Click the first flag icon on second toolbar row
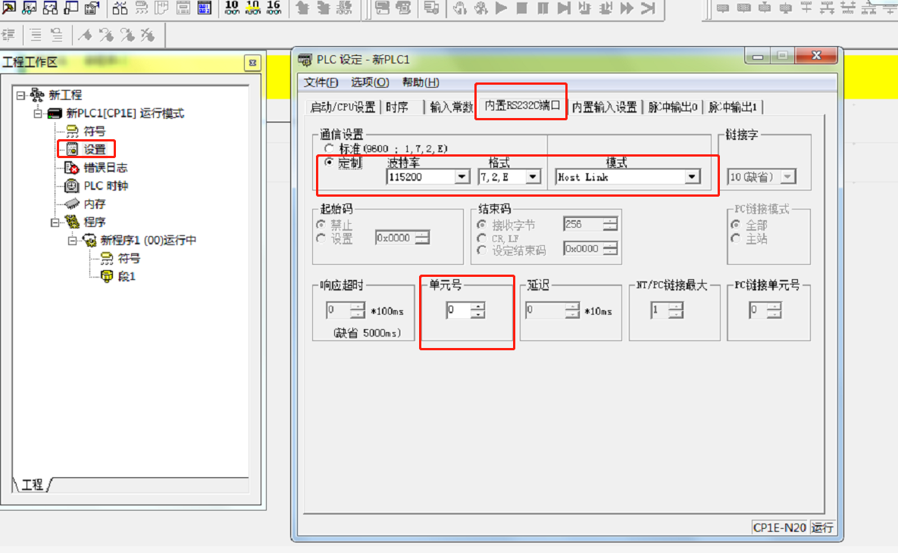 [86, 35]
